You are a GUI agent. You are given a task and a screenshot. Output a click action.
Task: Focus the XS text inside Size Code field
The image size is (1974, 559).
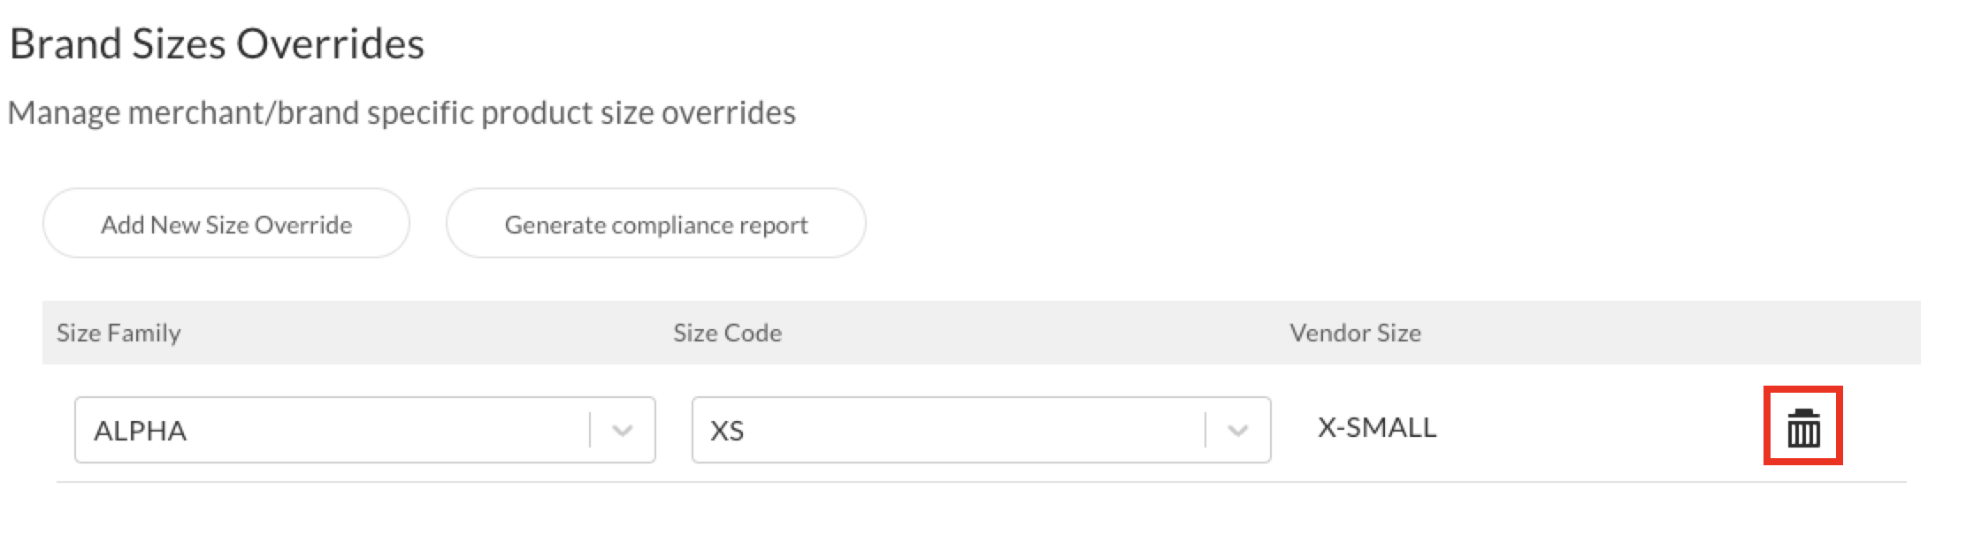click(x=727, y=431)
